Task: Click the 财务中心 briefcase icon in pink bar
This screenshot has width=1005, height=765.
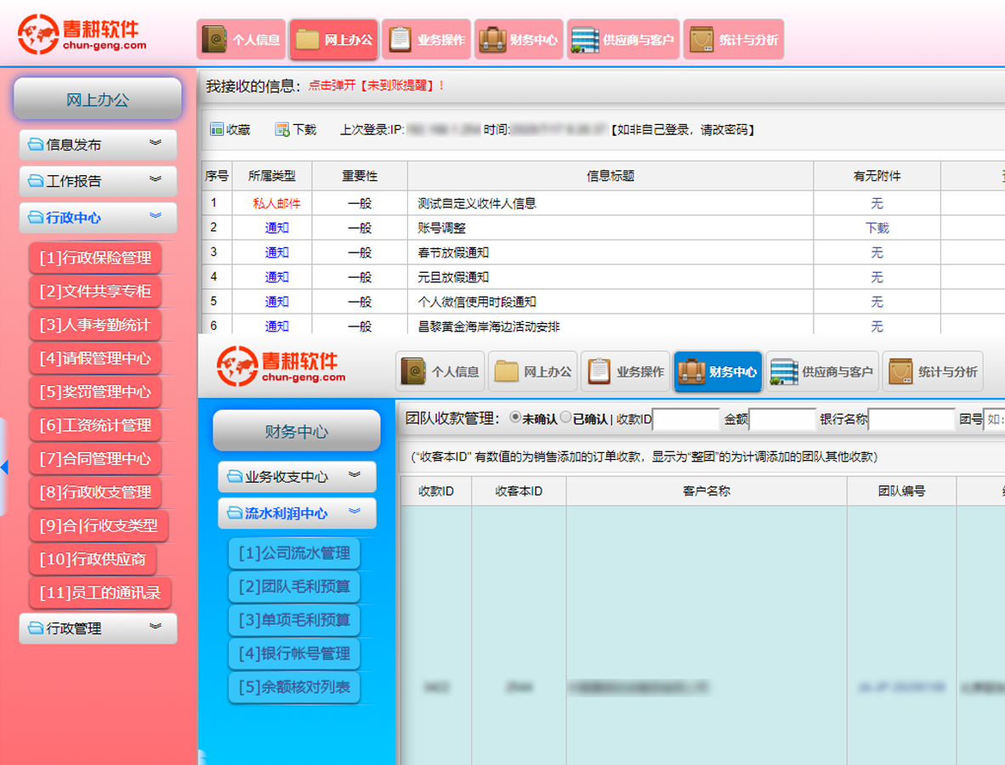Action: coord(492,40)
